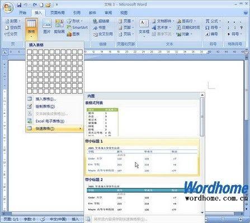250x223 pixels.
Task: Switch to the 插入 ribbon tab
Action: pos(39,13)
